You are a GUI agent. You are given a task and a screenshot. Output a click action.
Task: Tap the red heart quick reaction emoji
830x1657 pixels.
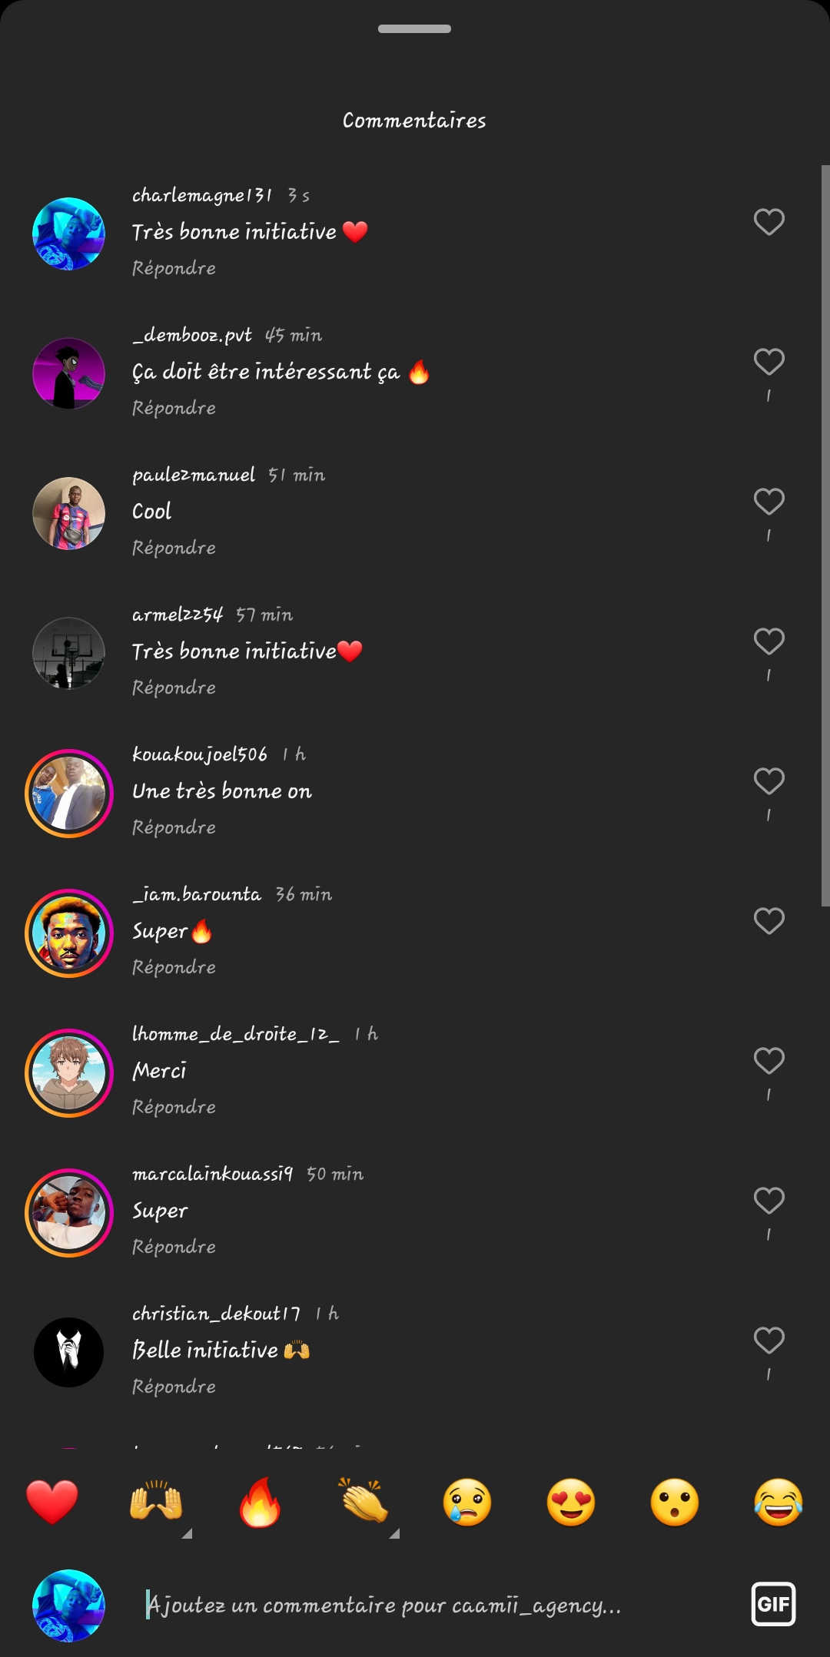[x=52, y=1502]
